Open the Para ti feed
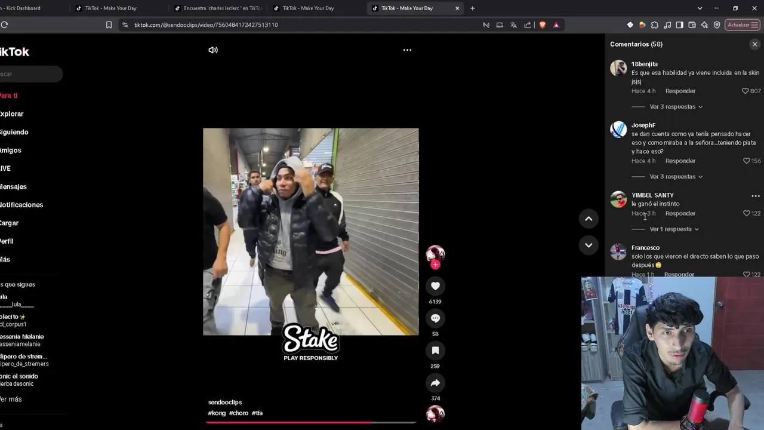Screen dimensions: 764x430 click(x=9, y=96)
